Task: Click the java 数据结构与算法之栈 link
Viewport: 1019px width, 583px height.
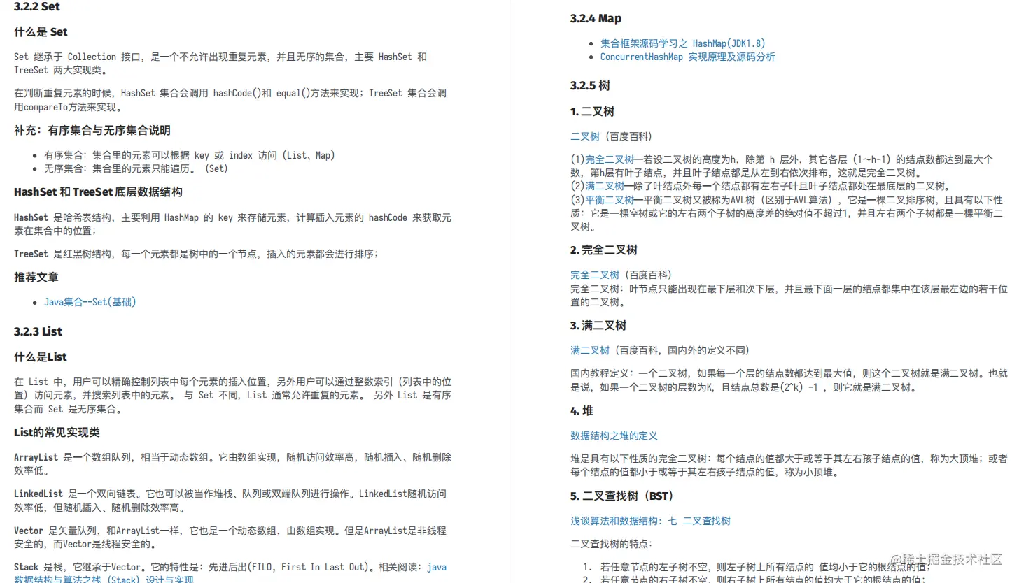Action: click(x=437, y=567)
